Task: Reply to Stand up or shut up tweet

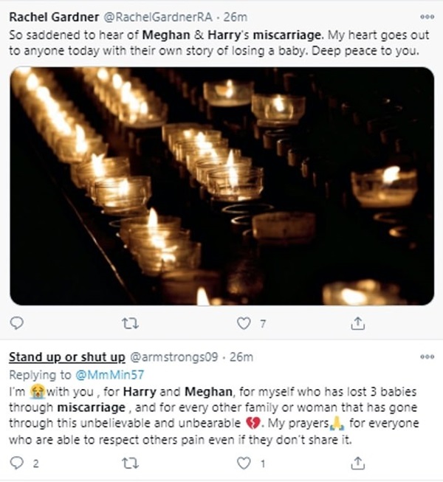Action: pyautogui.click(x=16, y=463)
